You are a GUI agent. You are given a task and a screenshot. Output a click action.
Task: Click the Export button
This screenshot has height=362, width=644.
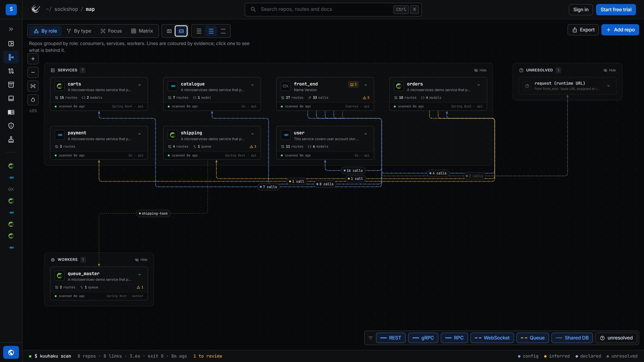583,30
